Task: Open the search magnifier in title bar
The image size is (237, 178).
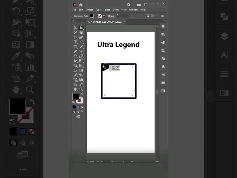Action: point(128,5)
